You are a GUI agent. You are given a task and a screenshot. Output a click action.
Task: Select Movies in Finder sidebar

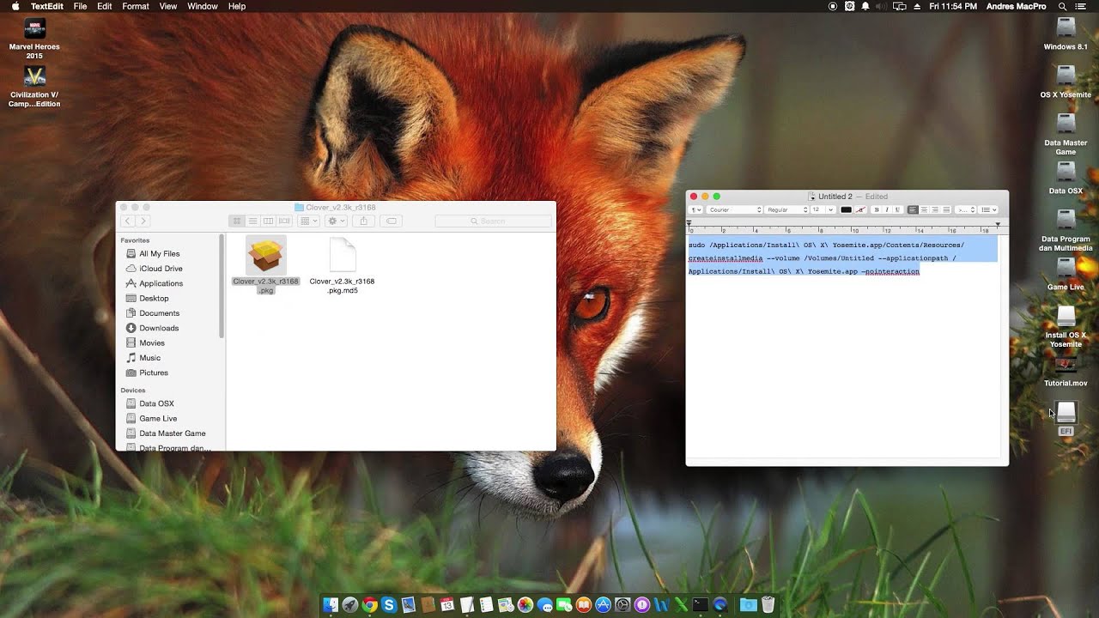pyautogui.click(x=152, y=343)
